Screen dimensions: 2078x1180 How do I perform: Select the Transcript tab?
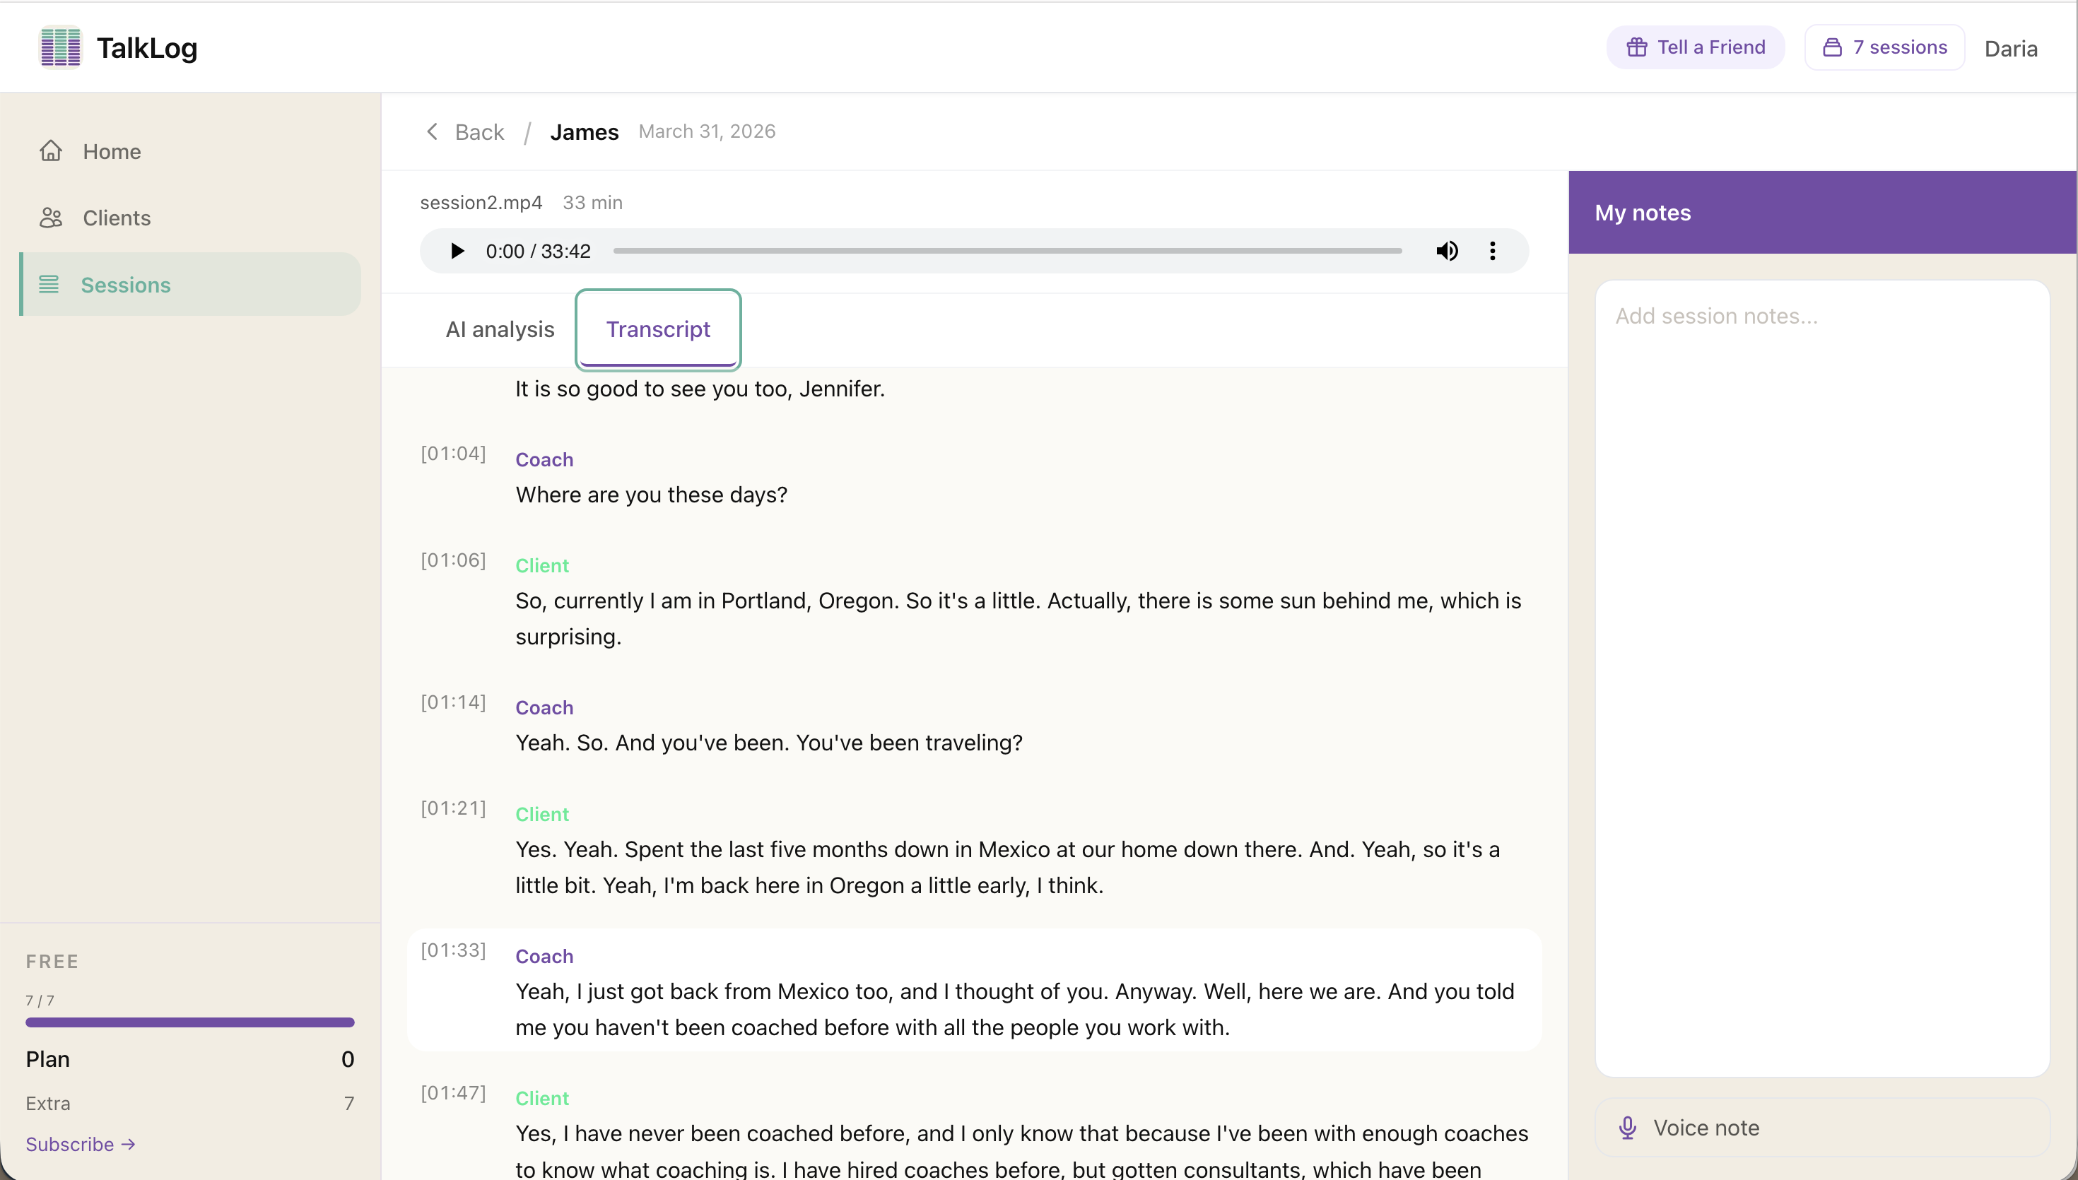point(657,329)
